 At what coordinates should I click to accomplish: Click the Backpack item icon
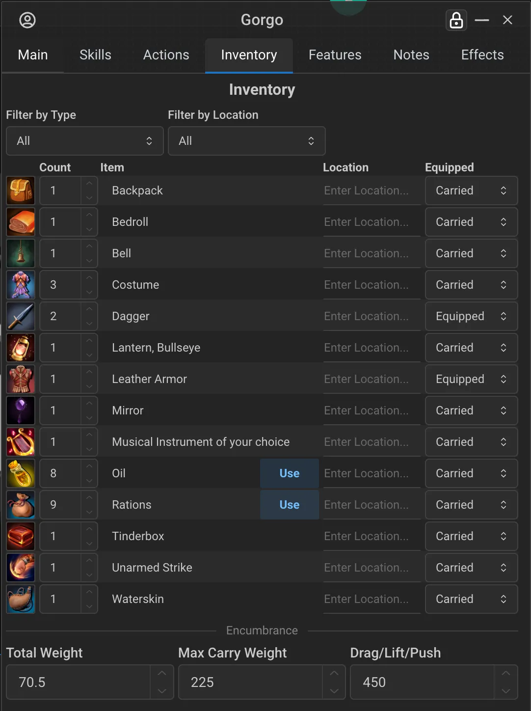21,191
